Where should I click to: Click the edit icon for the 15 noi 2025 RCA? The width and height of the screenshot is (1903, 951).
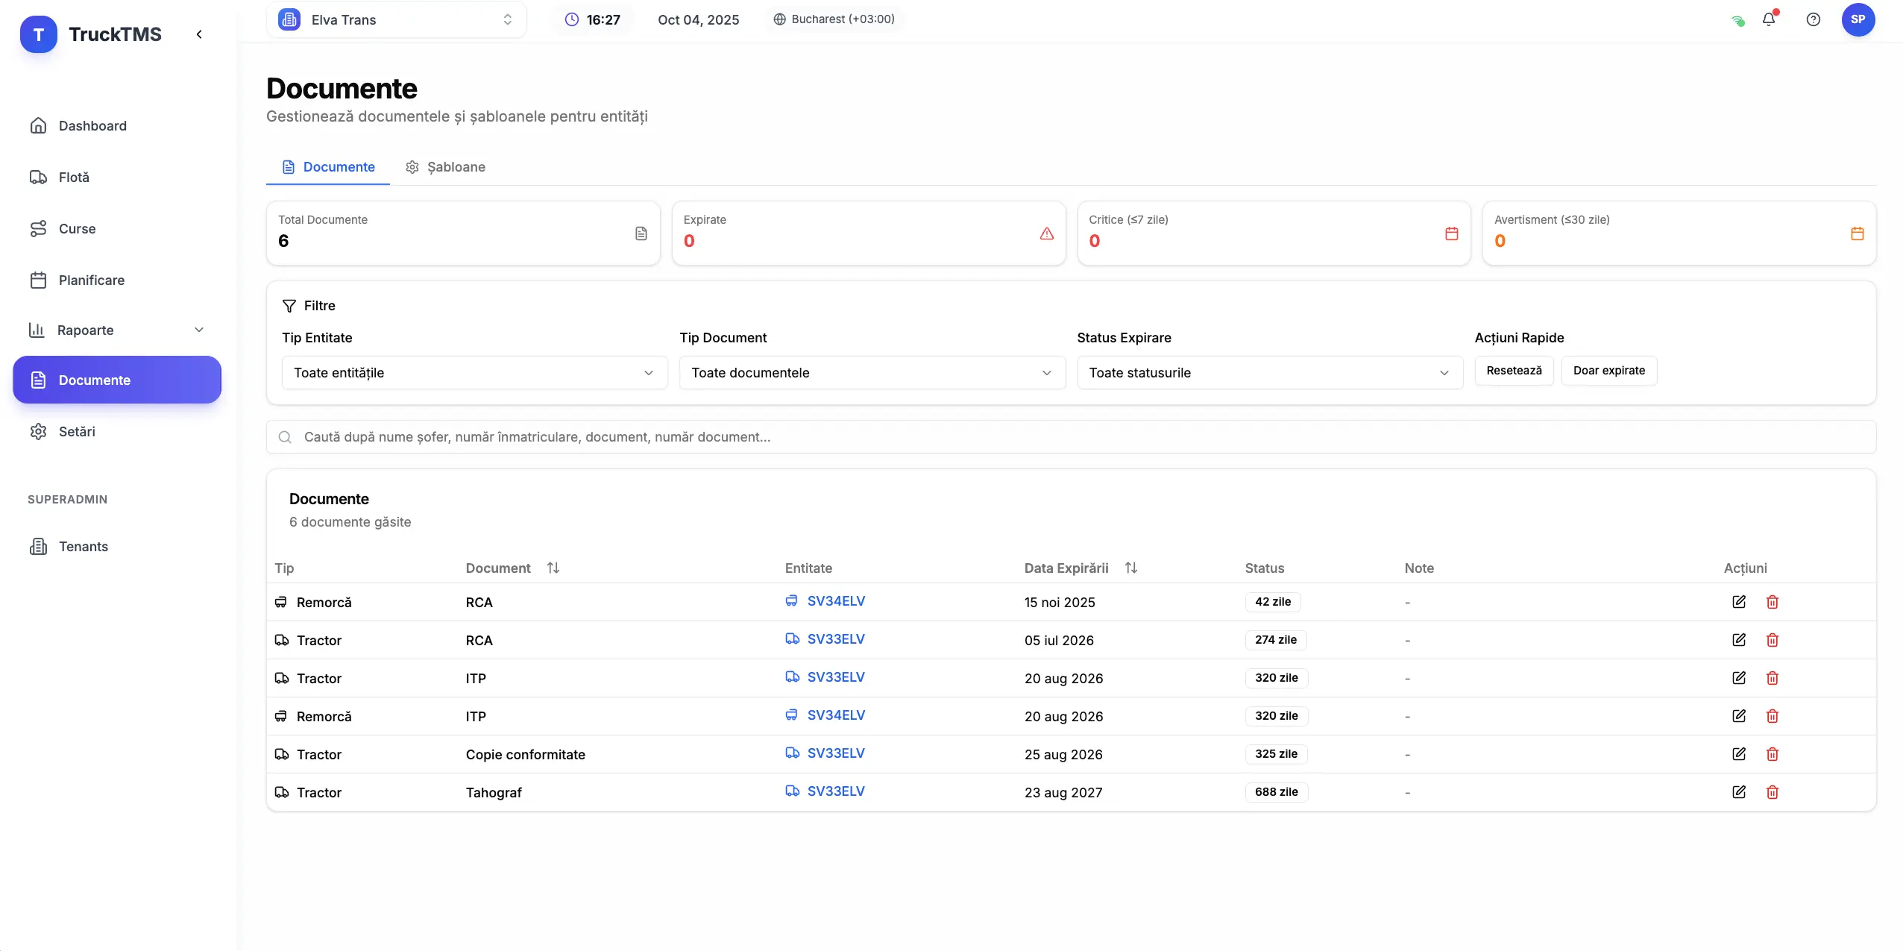coord(1738,602)
